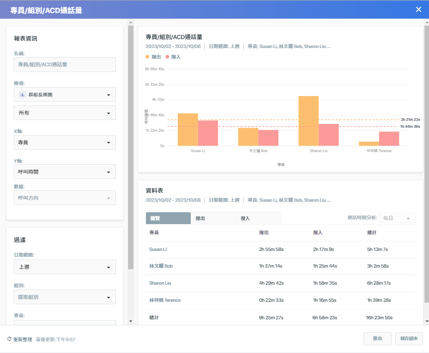Click the 匯出 button
Screen dimensions: 429x353
[x=377, y=339]
